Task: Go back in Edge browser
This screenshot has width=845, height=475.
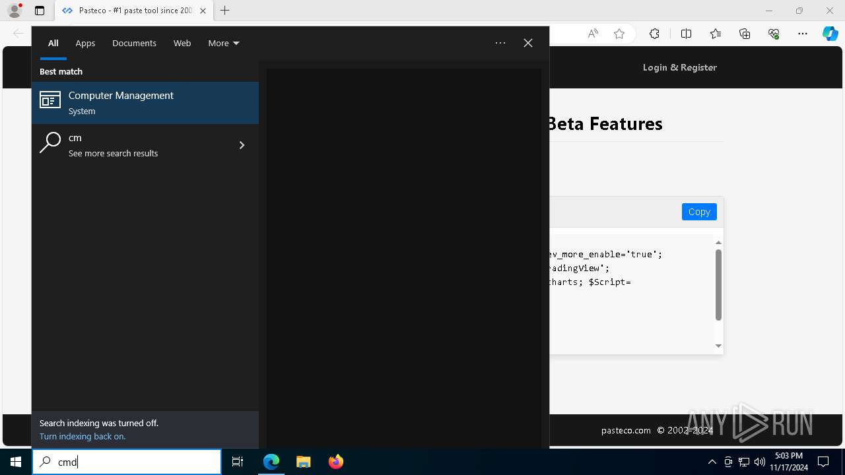Action: pyautogui.click(x=18, y=34)
